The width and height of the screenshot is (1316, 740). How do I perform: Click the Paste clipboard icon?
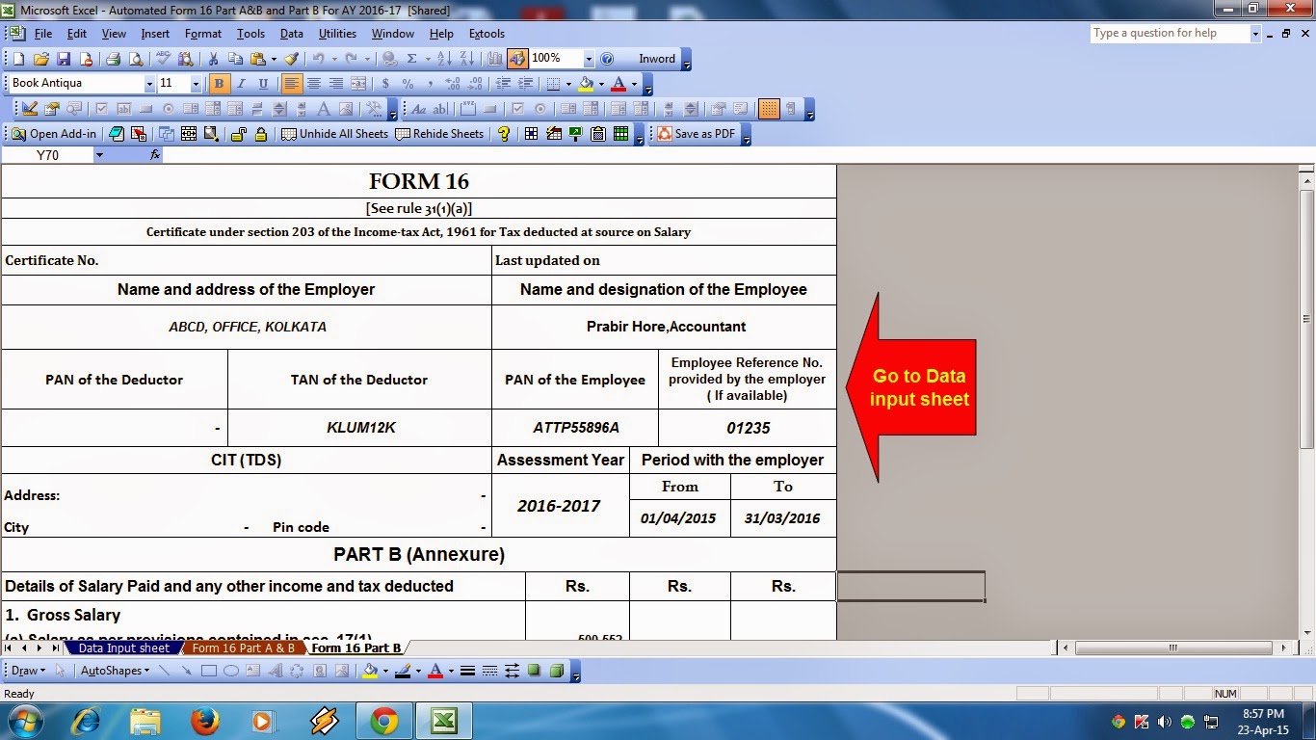point(257,59)
